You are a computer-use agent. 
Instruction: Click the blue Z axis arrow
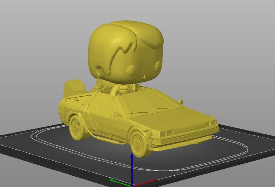pos(132,169)
